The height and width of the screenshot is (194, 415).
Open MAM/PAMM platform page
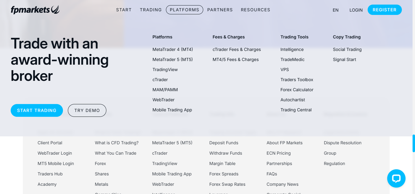pyautogui.click(x=165, y=89)
